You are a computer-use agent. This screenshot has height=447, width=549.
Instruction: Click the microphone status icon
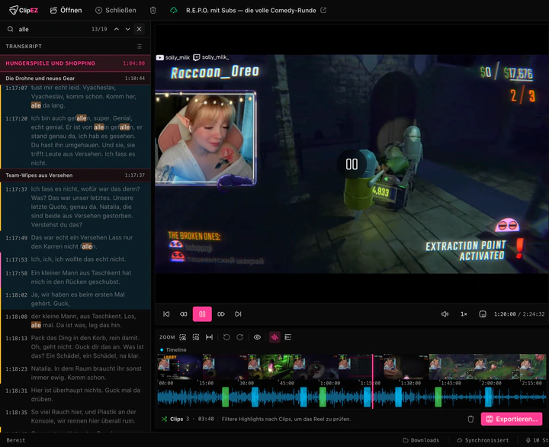[x=528, y=440]
